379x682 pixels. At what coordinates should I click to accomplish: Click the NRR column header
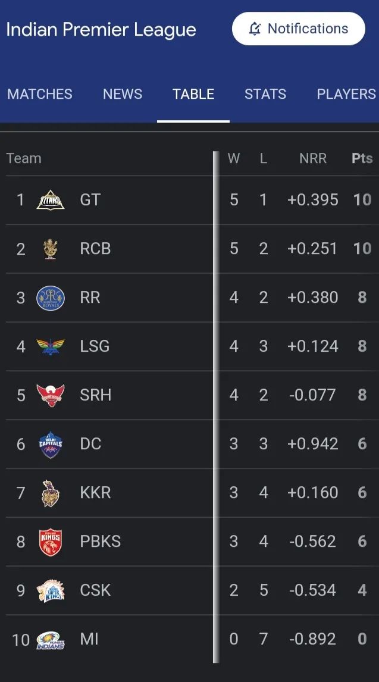click(x=313, y=158)
